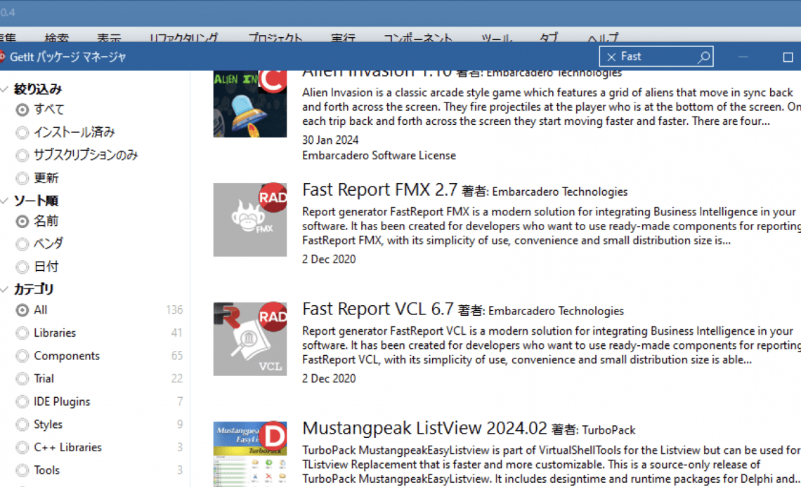Open the ツール menu
This screenshot has height=487, width=801.
497,37
